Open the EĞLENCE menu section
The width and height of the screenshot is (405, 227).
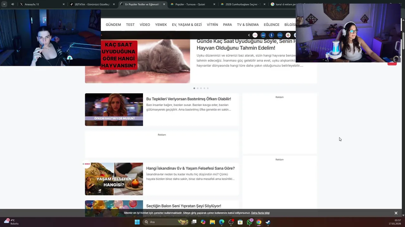271,25
